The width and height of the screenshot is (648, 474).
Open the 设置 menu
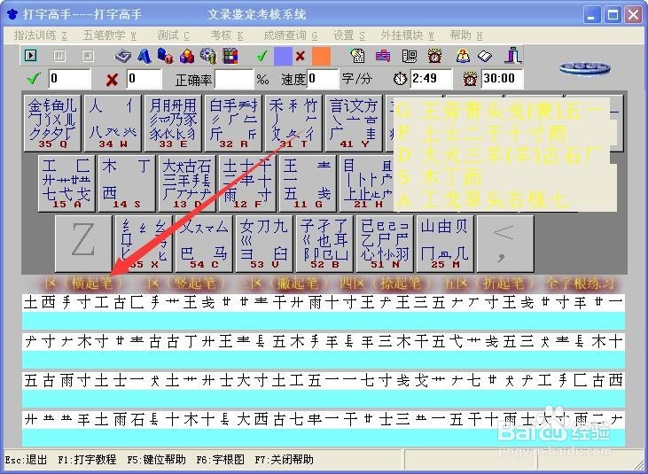point(349,35)
